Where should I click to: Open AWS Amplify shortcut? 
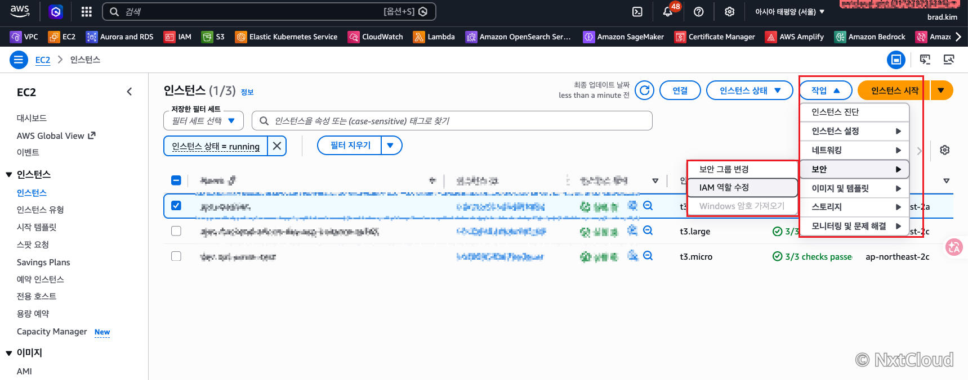click(x=795, y=37)
